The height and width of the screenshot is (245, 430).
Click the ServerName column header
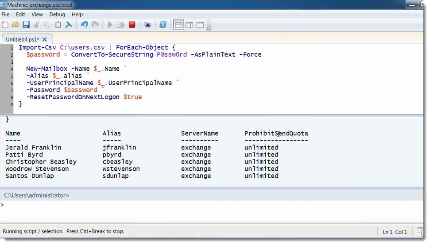[x=200, y=133]
